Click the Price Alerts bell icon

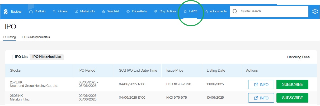click(128, 11)
